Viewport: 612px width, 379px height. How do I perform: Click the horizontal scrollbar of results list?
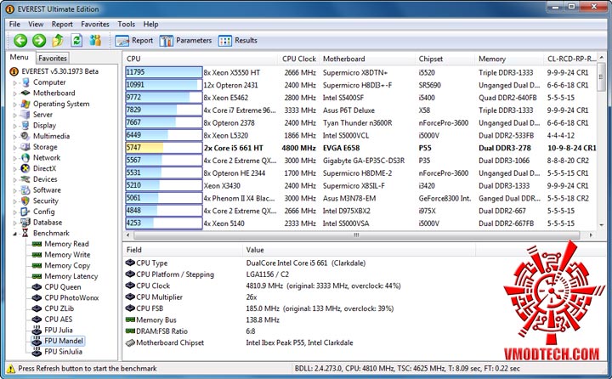(356, 235)
